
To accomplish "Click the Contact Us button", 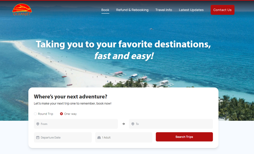I will click(x=223, y=10).
